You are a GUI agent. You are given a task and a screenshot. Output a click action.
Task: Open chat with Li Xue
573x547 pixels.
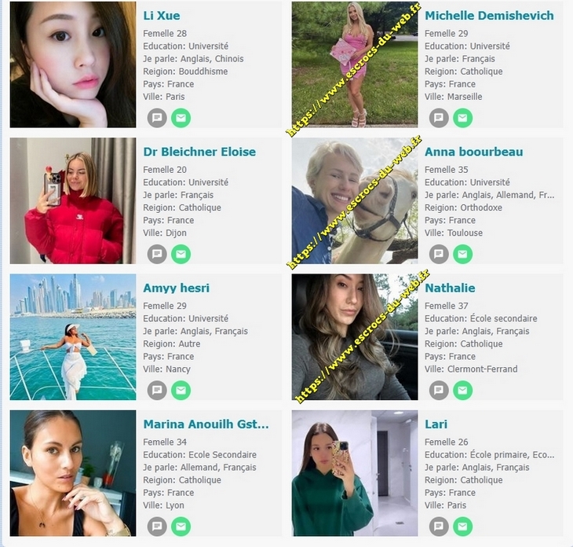click(157, 118)
